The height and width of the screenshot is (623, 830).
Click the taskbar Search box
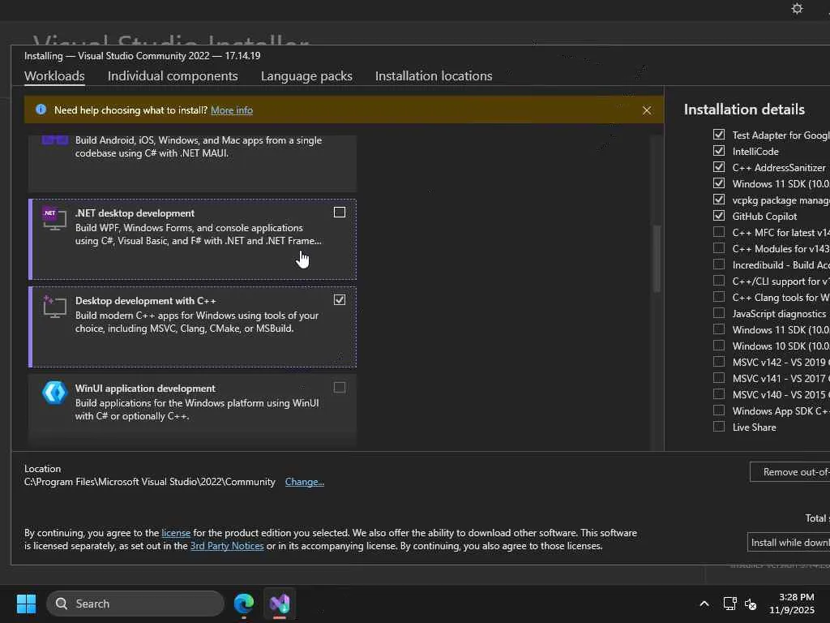[x=135, y=604]
